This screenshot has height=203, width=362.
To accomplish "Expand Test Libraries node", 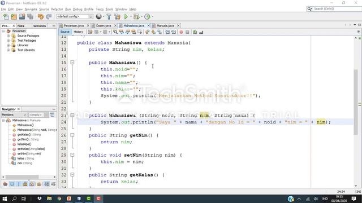I will pos(8,50).
